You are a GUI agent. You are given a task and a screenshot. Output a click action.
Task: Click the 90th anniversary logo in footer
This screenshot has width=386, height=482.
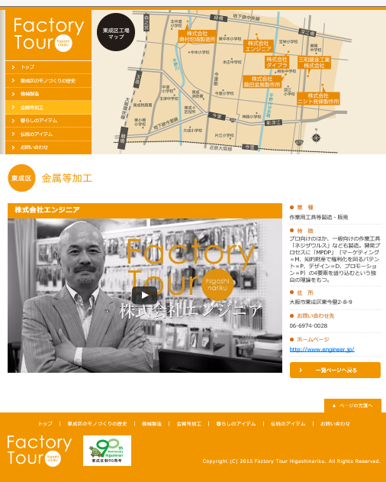[x=107, y=451]
